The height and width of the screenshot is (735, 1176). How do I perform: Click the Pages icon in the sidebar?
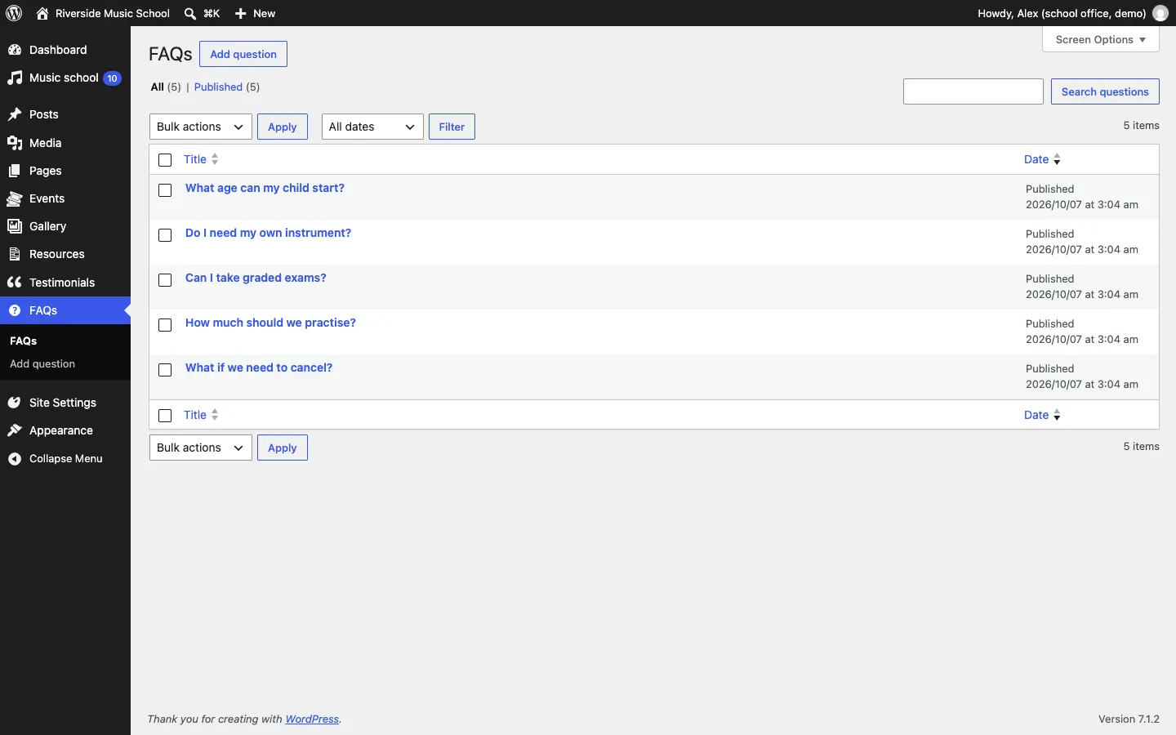(x=15, y=171)
